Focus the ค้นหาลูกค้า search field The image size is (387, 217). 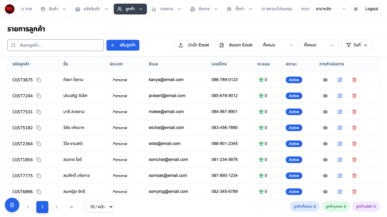pyautogui.click(x=56, y=45)
